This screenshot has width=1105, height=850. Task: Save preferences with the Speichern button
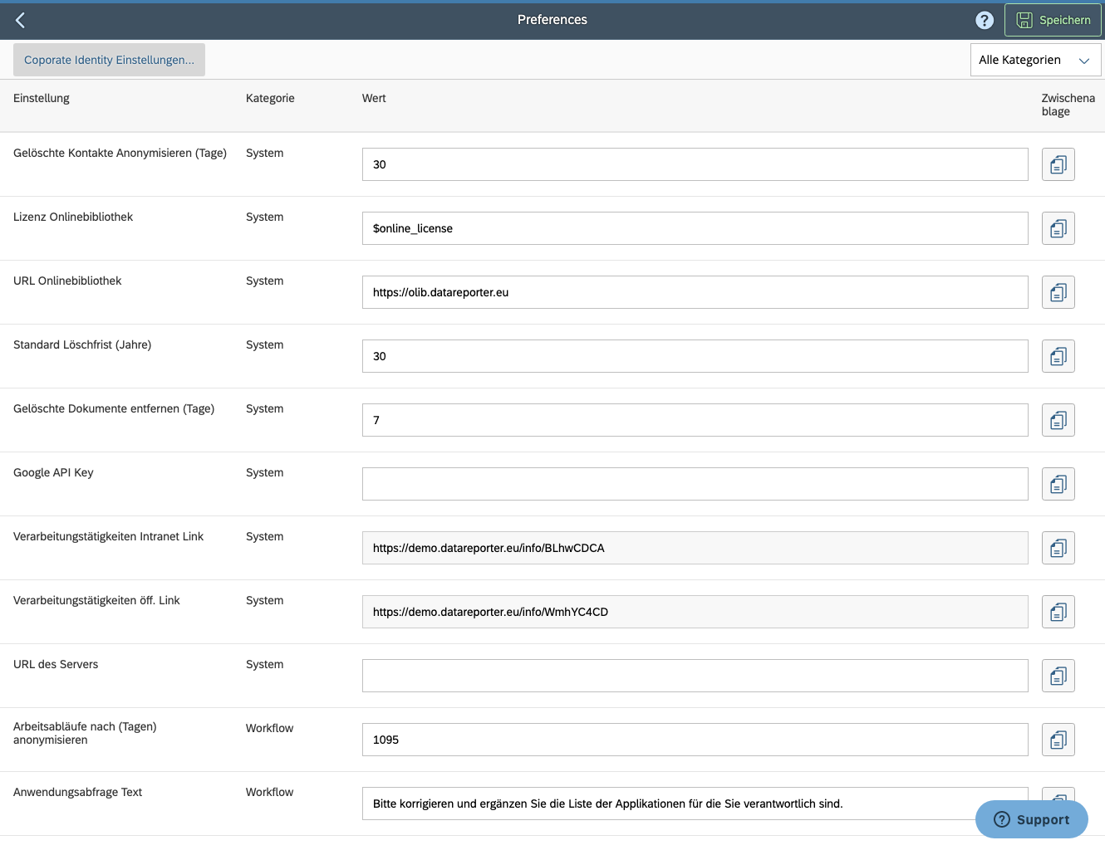point(1053,20)
